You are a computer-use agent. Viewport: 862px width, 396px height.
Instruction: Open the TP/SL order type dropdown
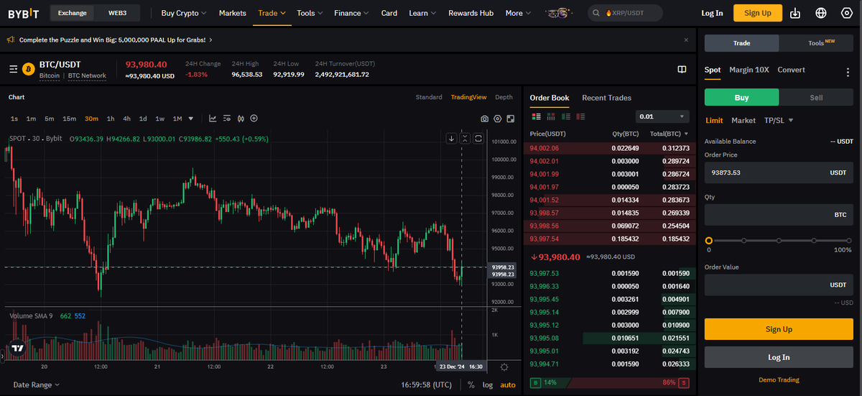(x=779, y=121)
